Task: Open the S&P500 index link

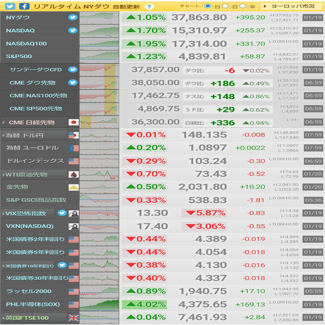Action: pos(19,57)
